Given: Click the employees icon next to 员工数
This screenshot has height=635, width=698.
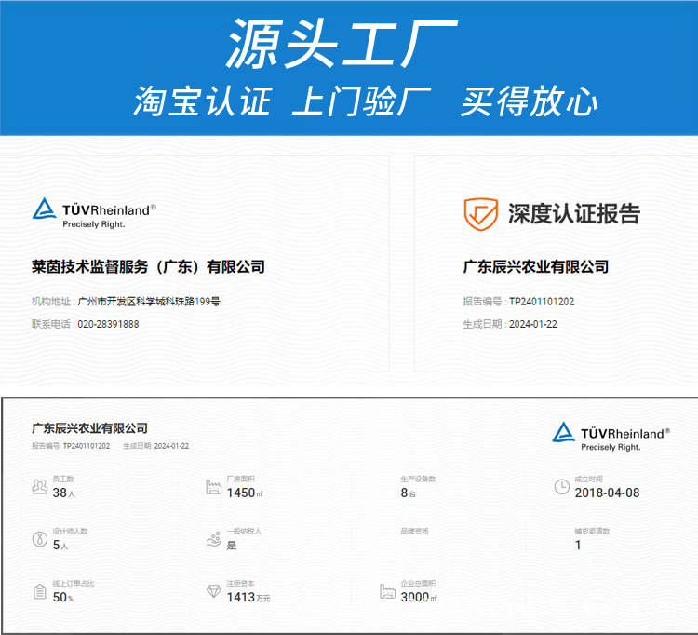Looking at the screenshot, I should pos(40,487).
